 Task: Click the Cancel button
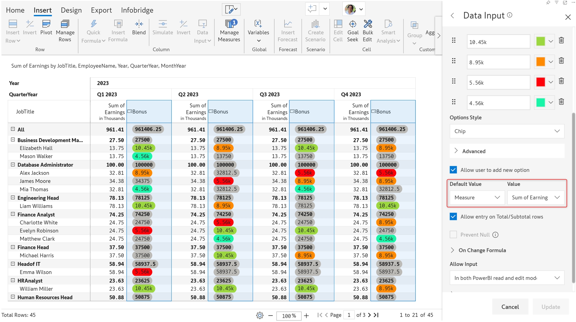[510, 307]
